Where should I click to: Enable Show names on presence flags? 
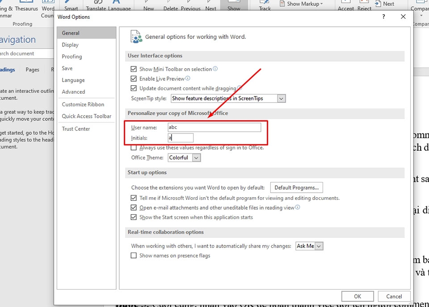coord(134,256)
